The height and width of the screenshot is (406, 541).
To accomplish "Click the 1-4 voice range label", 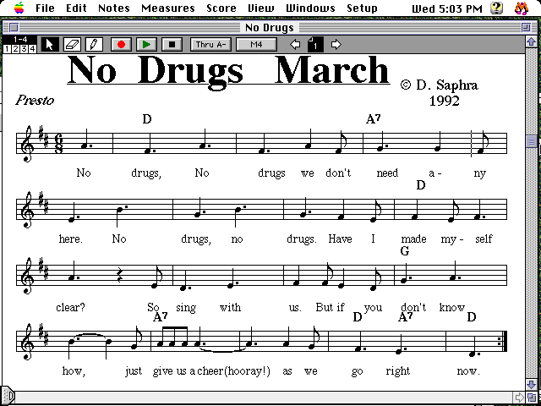I will [x=19, y=40].
